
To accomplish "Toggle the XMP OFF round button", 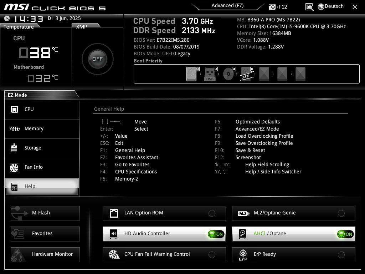I will (98, 59).
